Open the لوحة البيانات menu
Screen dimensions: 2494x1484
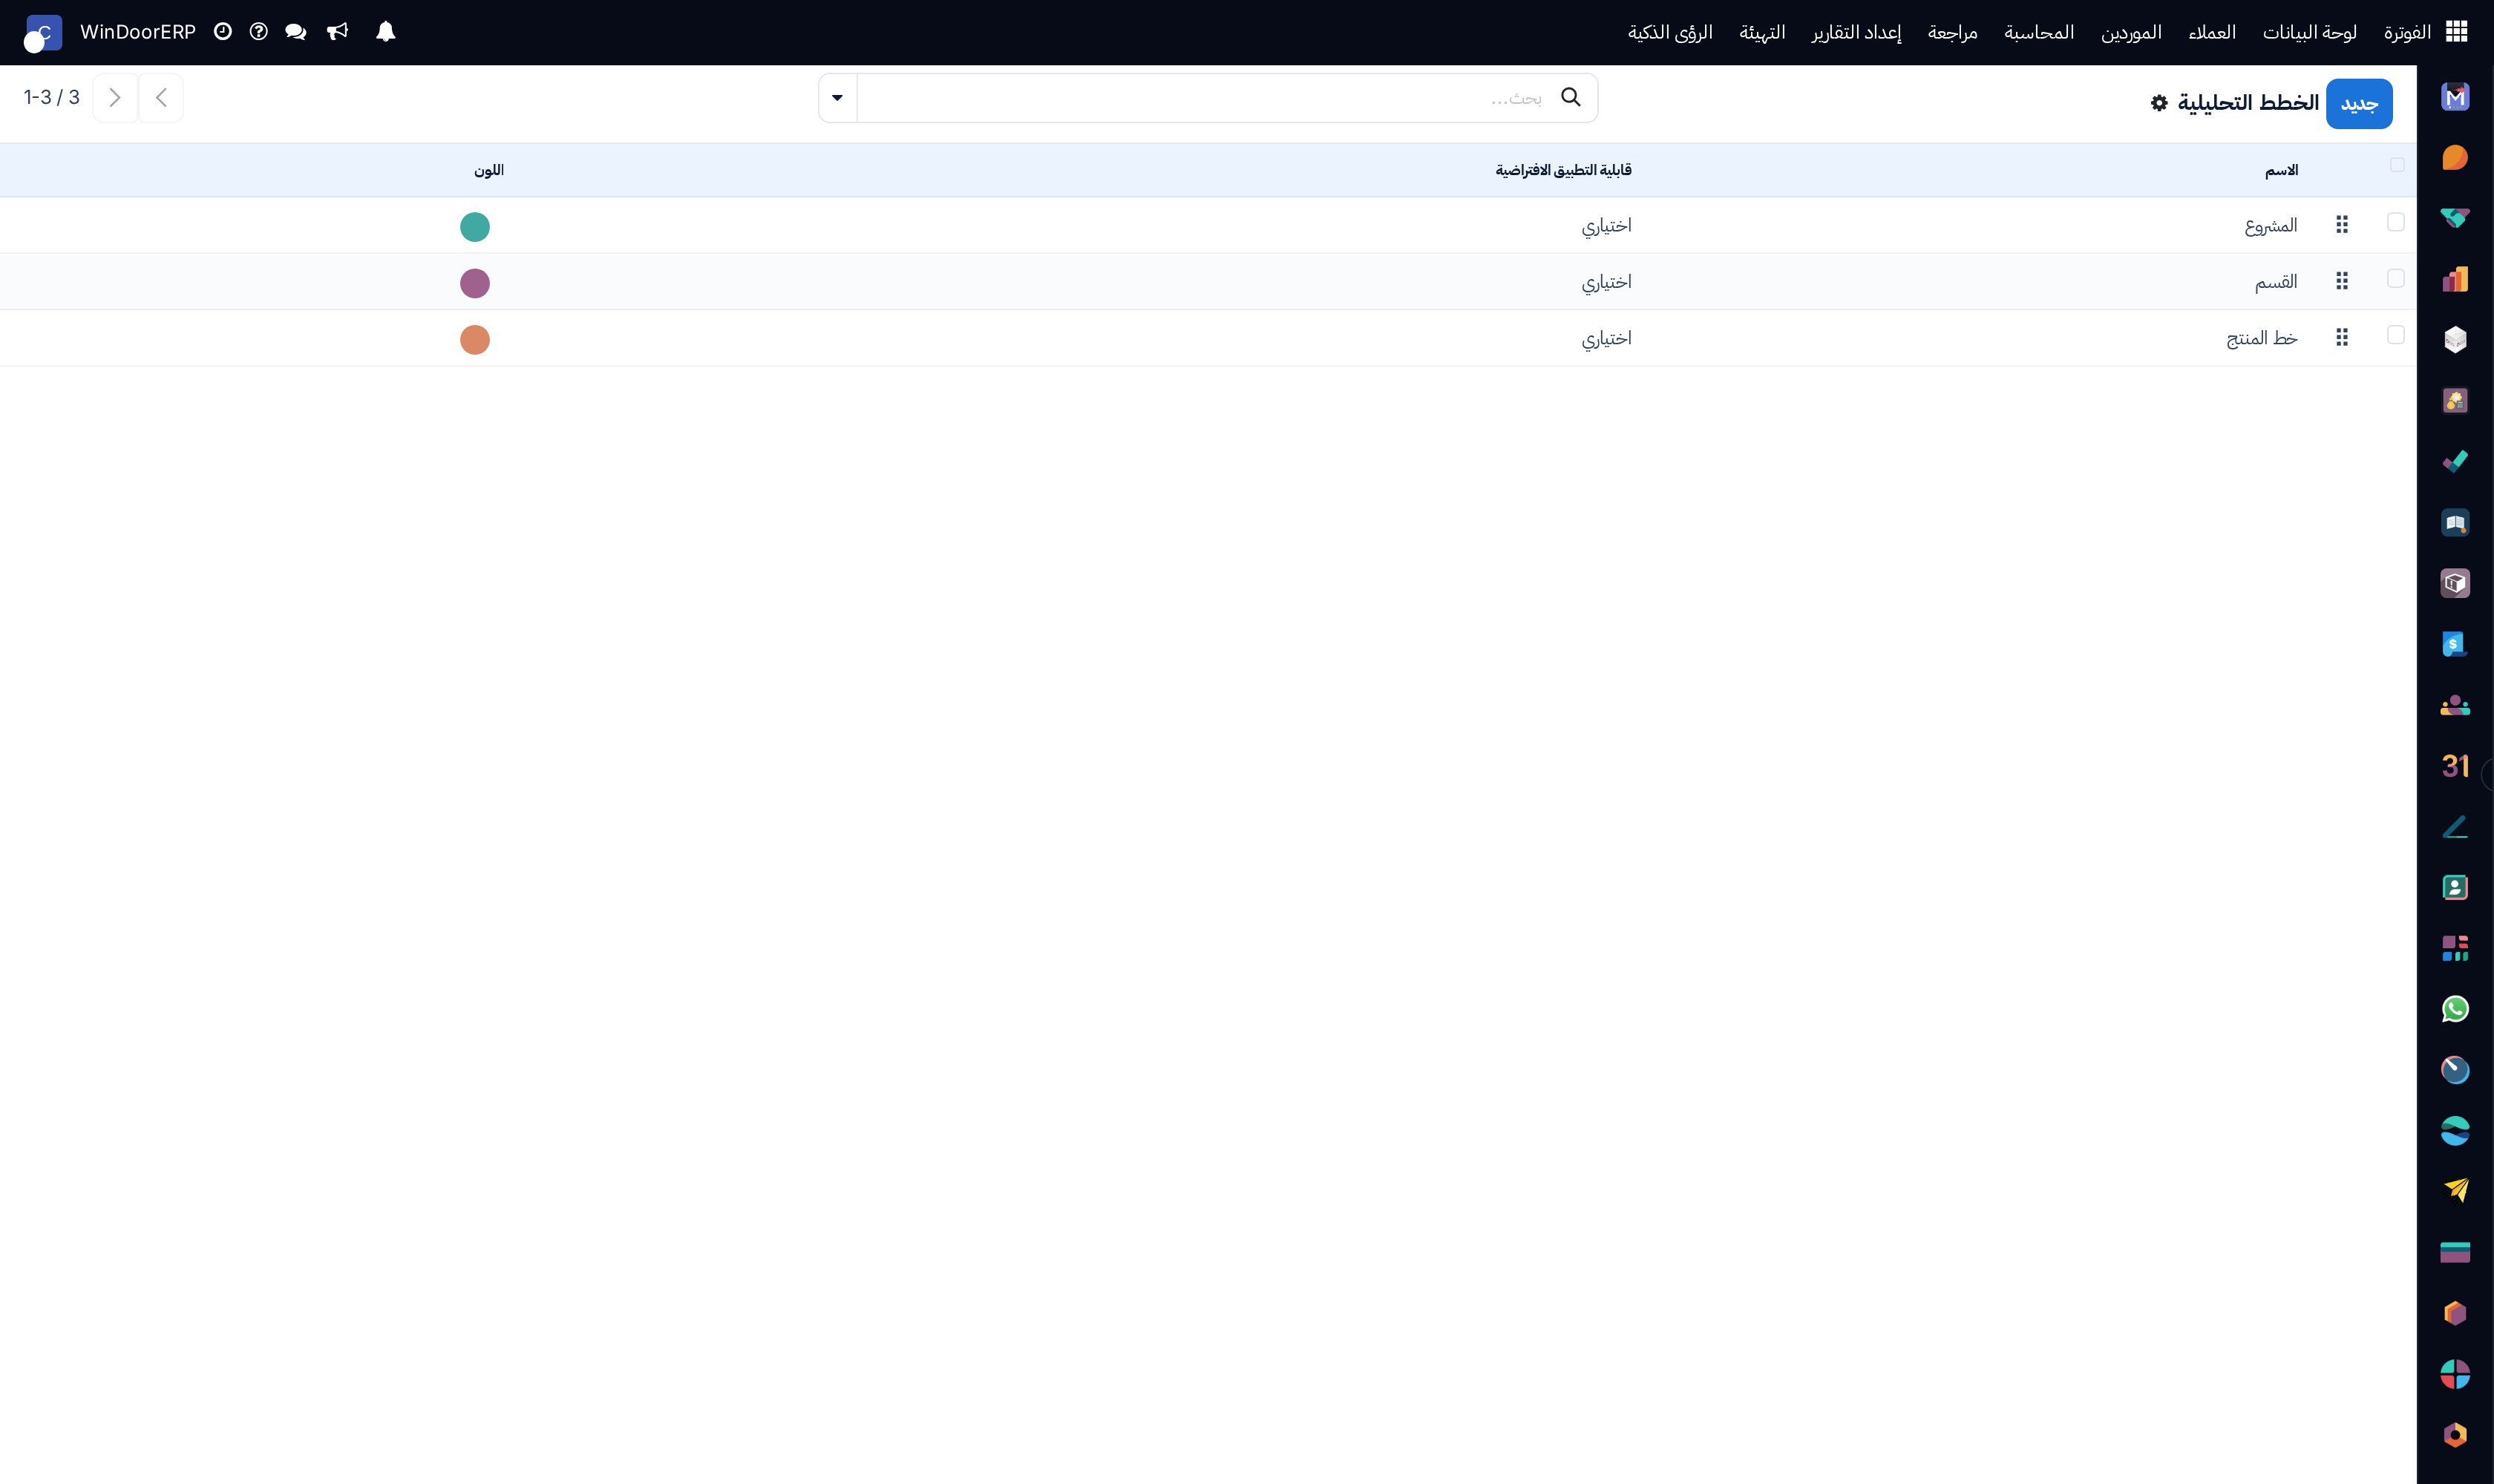tap(2309, 33)
